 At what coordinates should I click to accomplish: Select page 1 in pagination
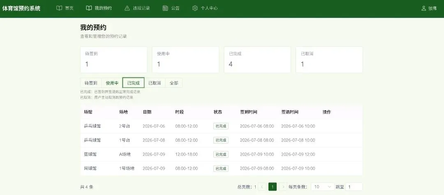pyautogui.click(x=273, y=186)
